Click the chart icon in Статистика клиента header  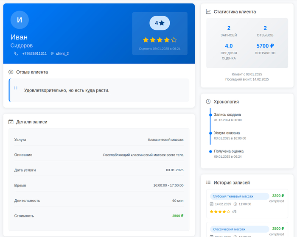pyautogui.click(x=208, y=12)
